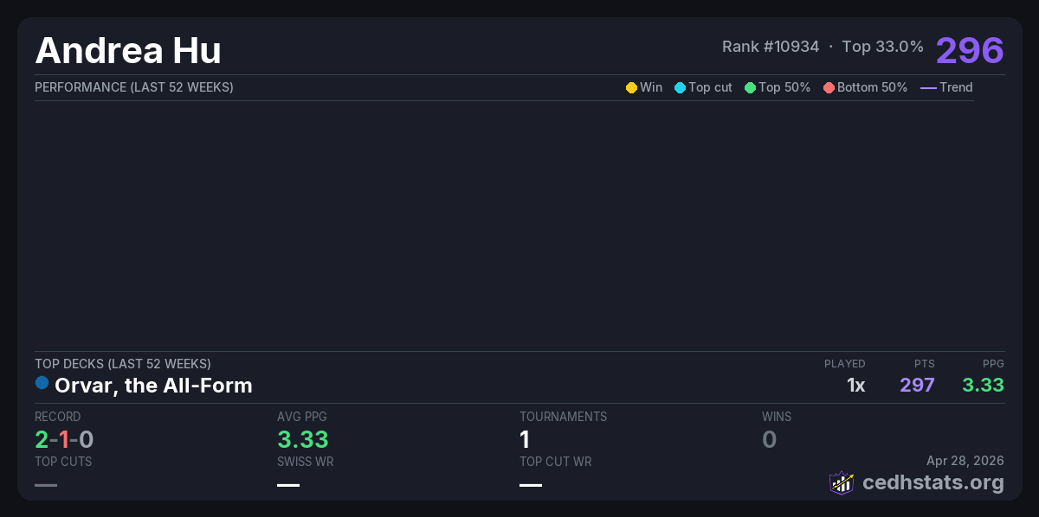Toggle the yellow Win legend marker

click(631, 87)
